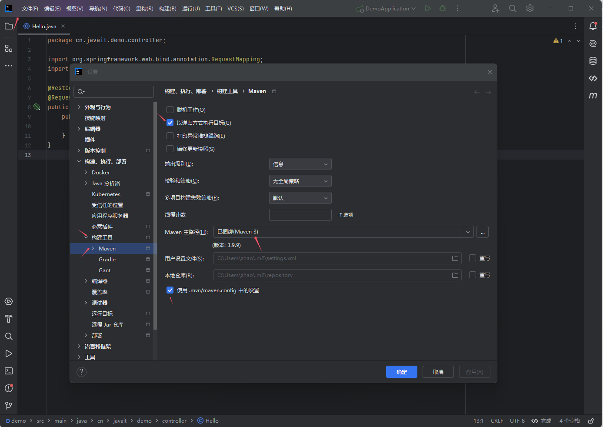This screenshot has height=427, width=603.
Task: Click the 取消 cancel button
Action: click(438, 372)
